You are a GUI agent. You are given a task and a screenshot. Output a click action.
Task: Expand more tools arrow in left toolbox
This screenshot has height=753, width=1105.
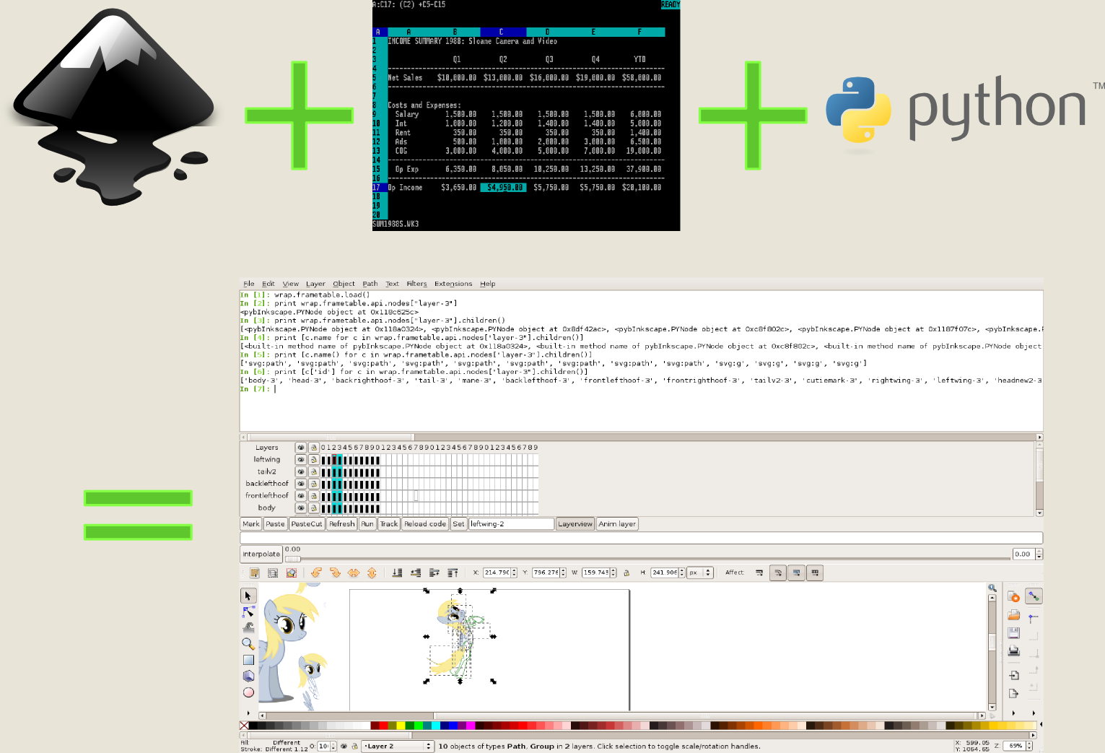(248, 713)
